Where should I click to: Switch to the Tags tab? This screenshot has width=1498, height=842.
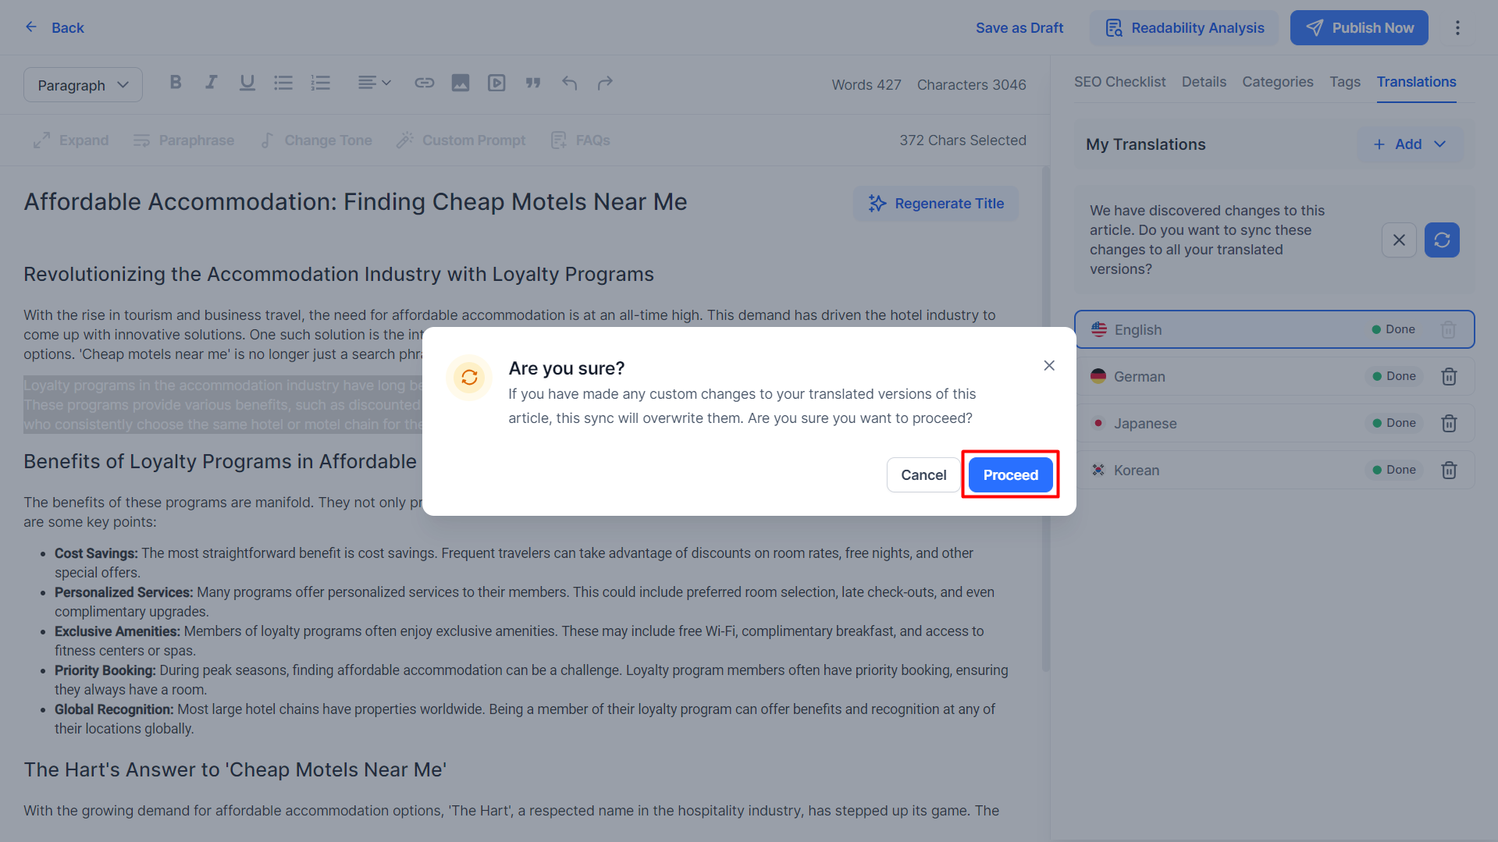tap(1345, 82)
